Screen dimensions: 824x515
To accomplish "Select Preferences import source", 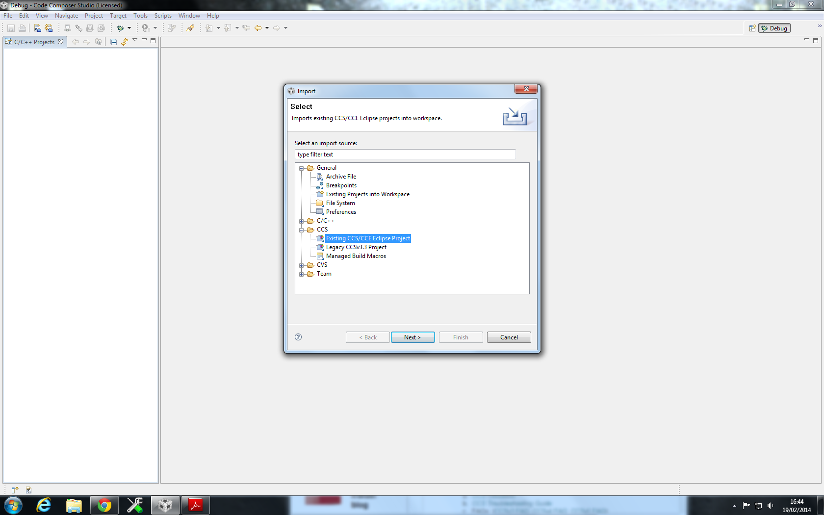I will (x=341, y=212).
